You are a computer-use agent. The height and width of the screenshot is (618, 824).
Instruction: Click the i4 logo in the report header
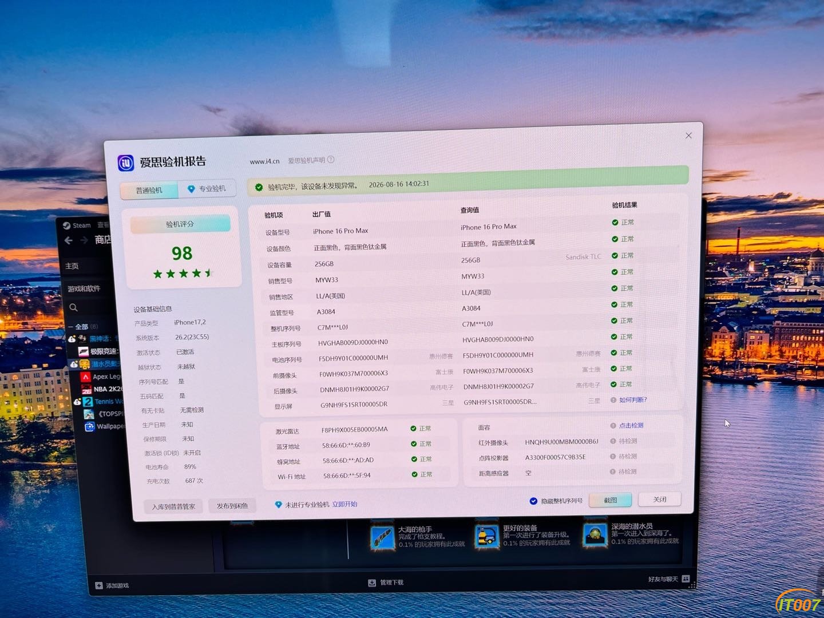(126, 163)
